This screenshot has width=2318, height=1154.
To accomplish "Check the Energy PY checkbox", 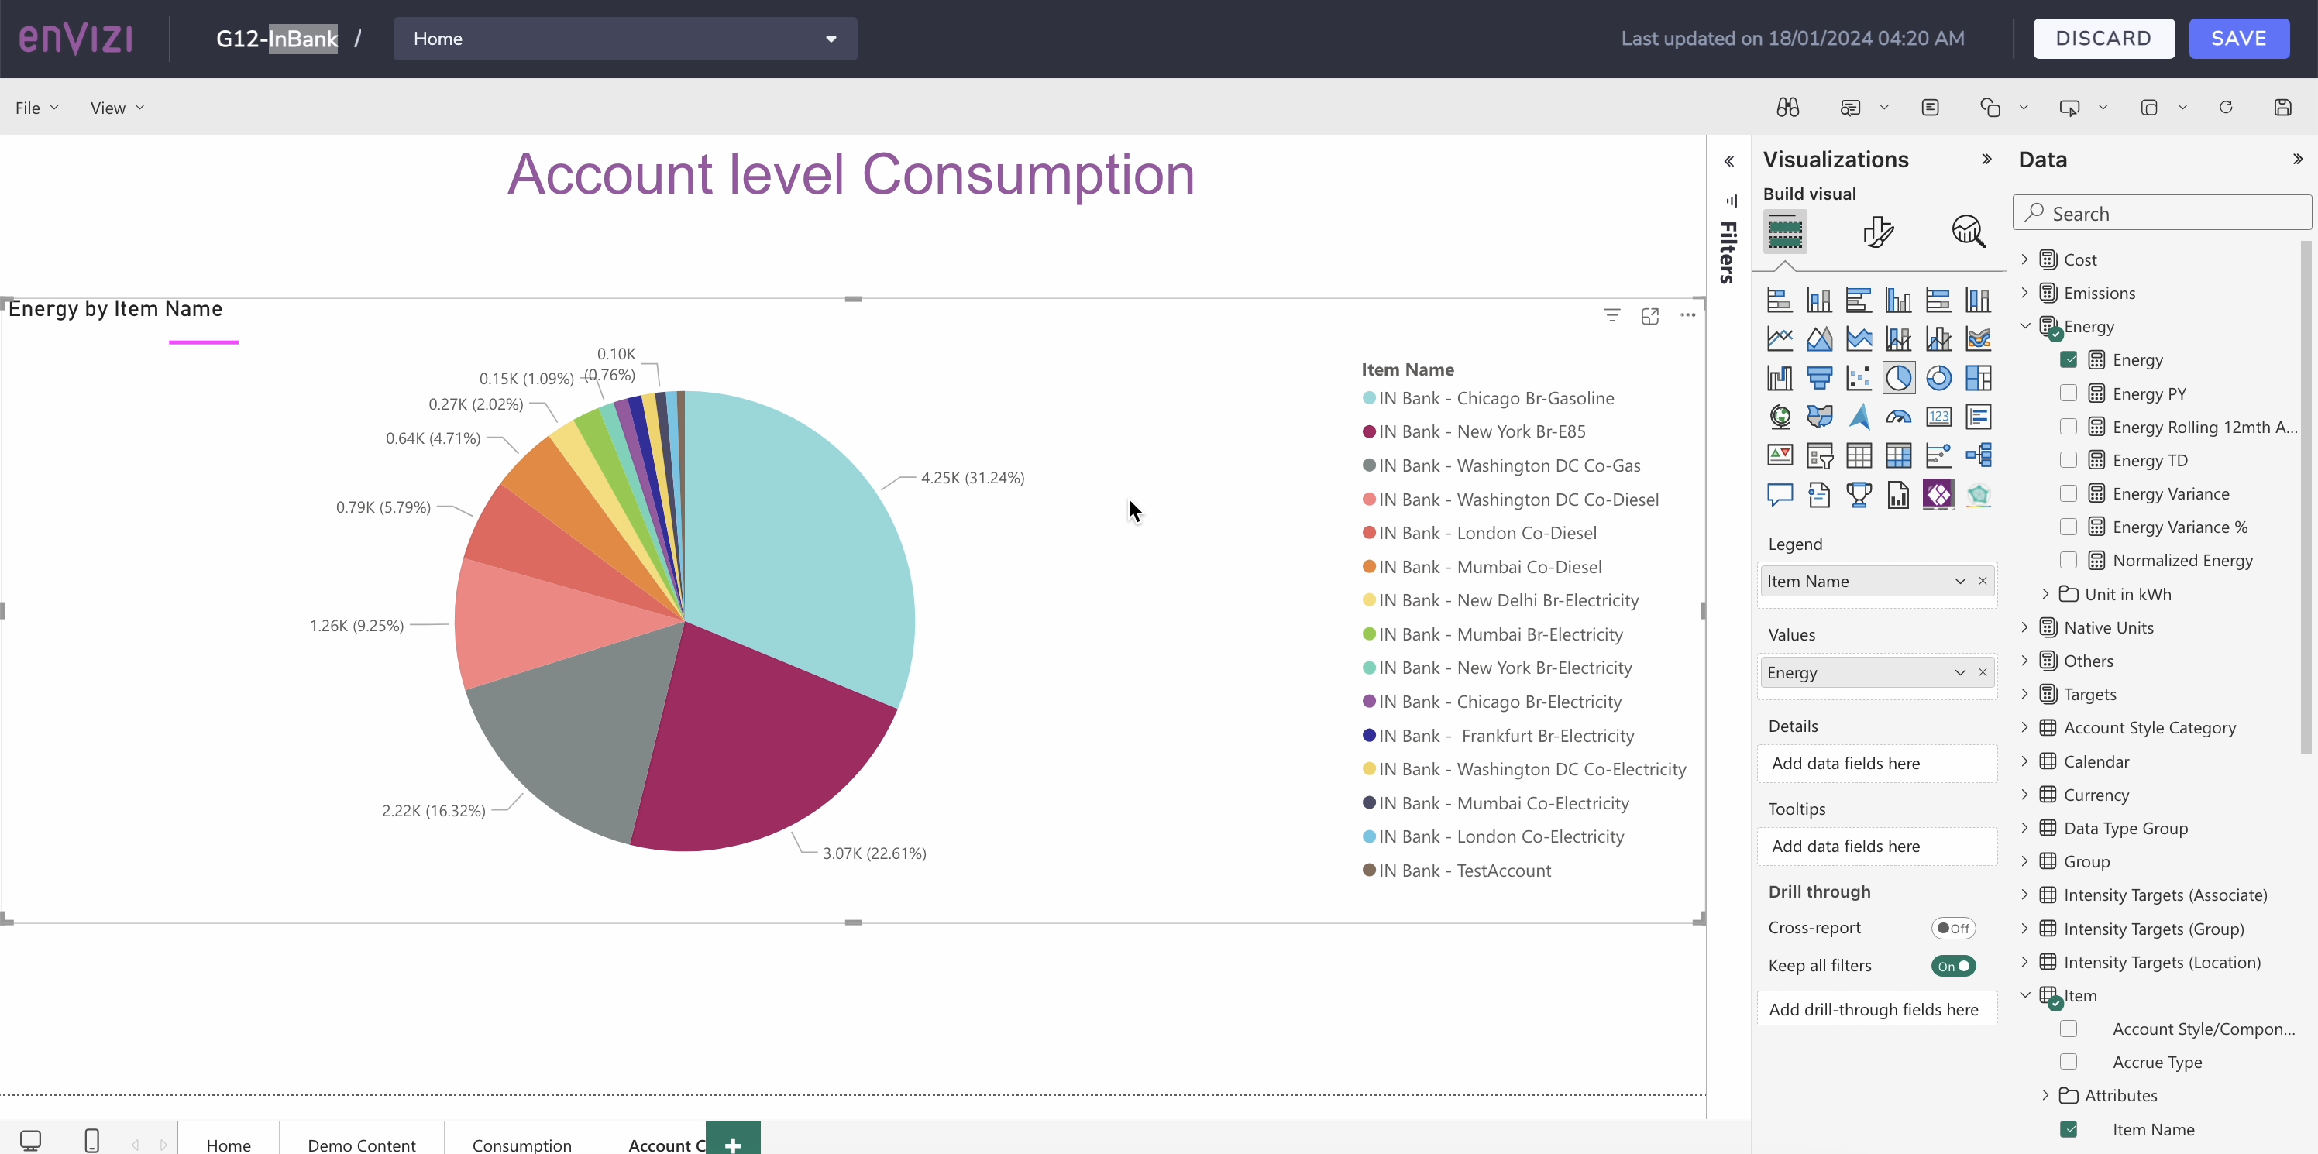I will click(x=2068, y=393).
